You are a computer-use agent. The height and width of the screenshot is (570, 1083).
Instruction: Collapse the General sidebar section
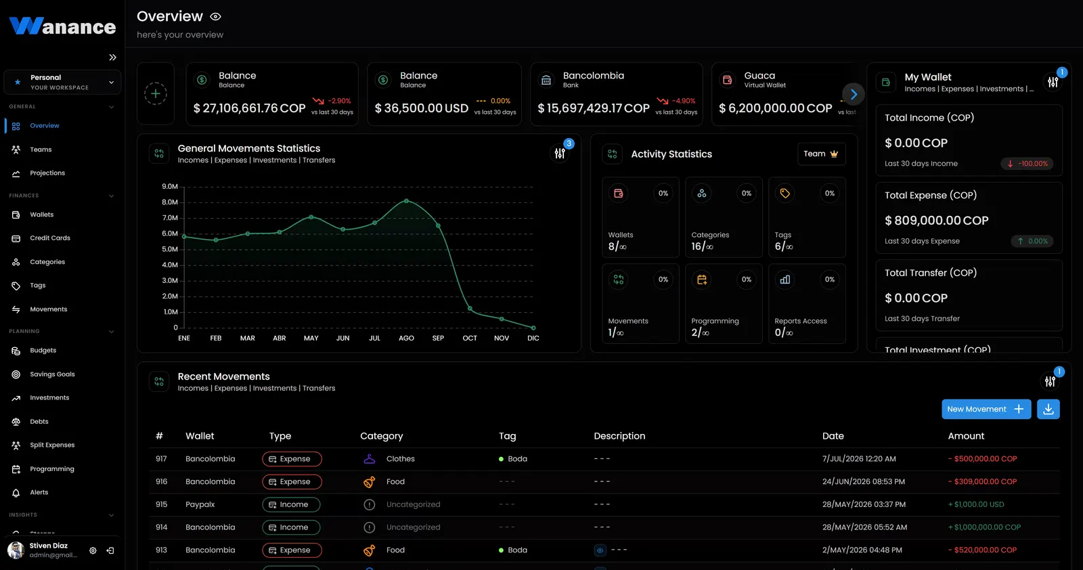(x=112, y=107)
